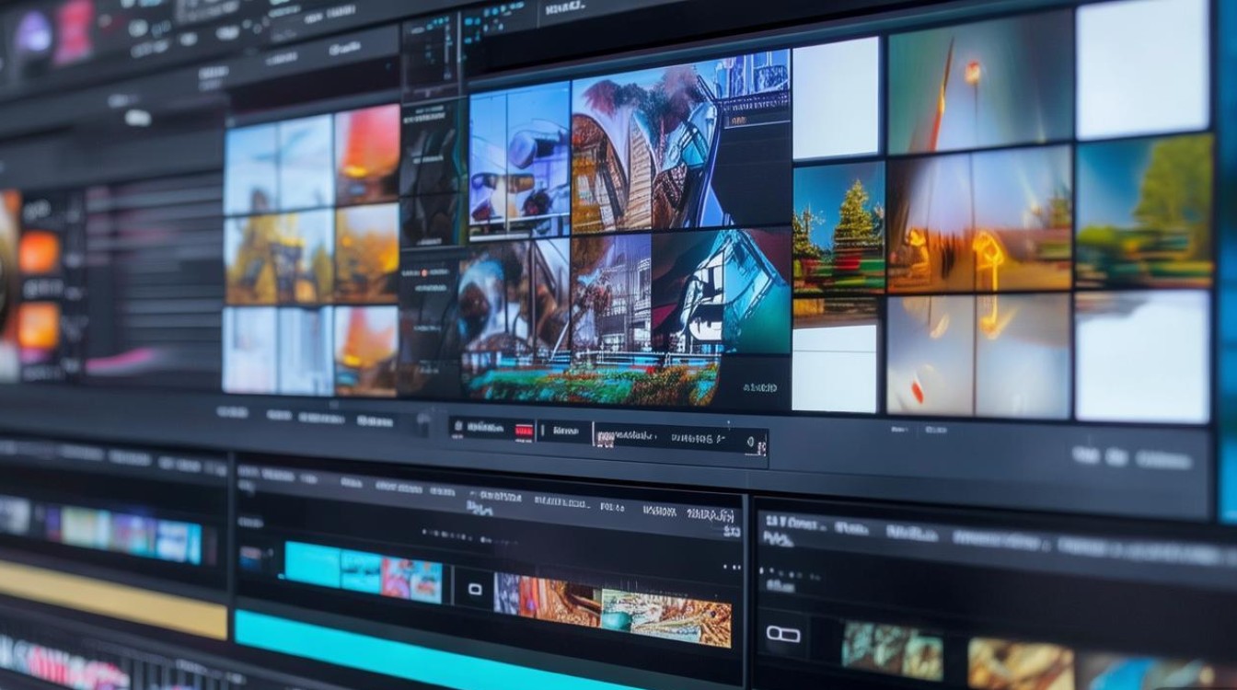The width and height of the screenshot is (1237, 690).
Task: Select the long cyan bar on bottom track
Action: 433,650
